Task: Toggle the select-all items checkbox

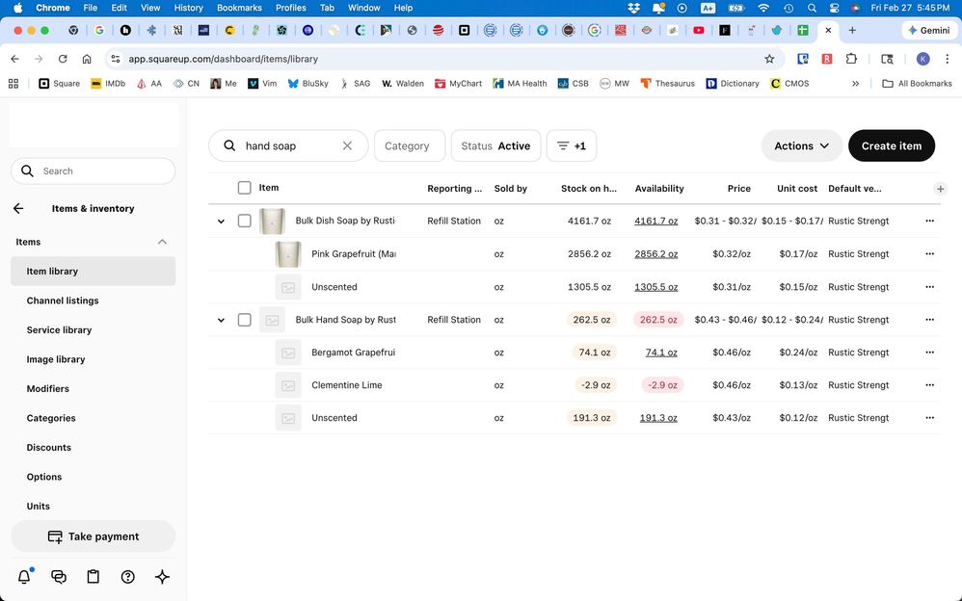Action: tap(244, 188)
